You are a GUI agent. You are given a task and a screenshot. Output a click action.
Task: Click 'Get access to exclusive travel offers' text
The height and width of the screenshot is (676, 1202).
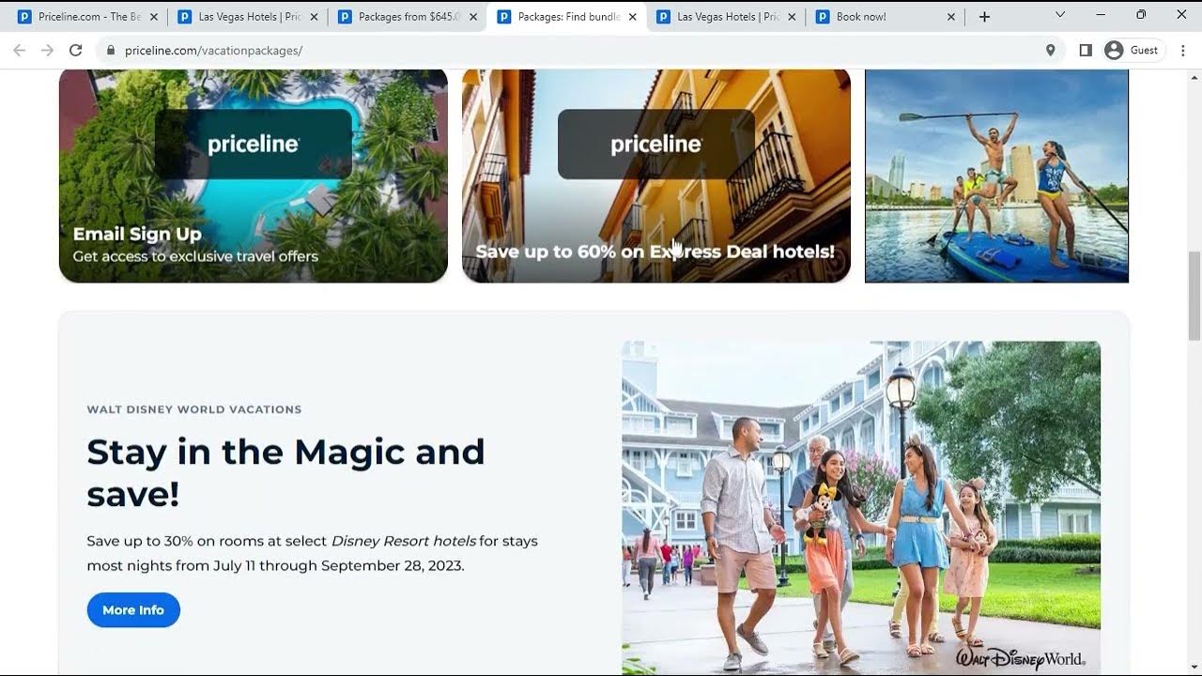195,256
